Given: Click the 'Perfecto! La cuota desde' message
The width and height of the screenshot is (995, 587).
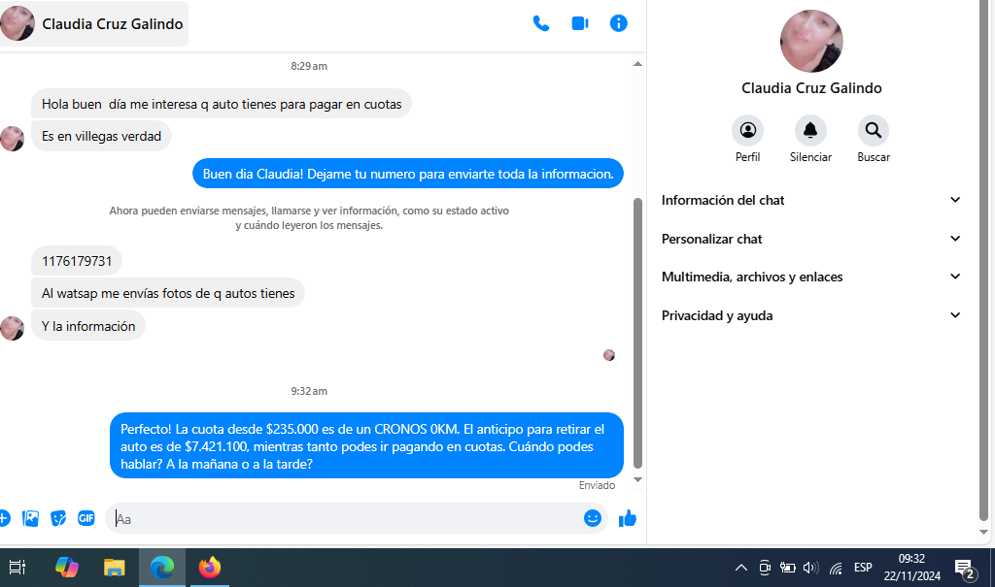Looking at the screenshot, I should 366,446.
